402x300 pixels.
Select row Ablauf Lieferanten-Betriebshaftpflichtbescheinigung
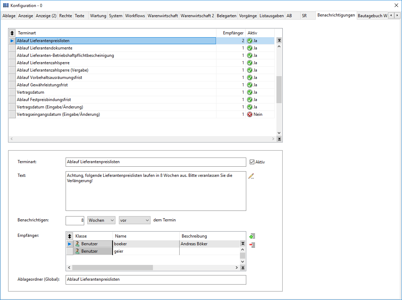tap(141, 55)
